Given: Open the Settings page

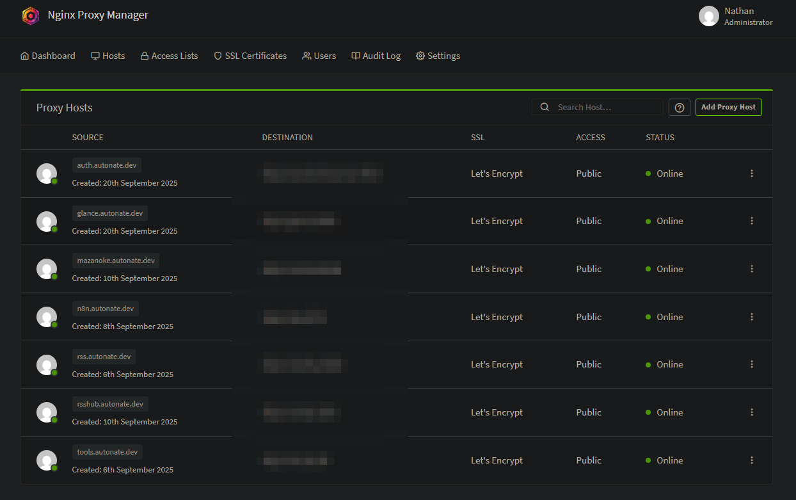Looking at the screenshot, I should [438, 56].
